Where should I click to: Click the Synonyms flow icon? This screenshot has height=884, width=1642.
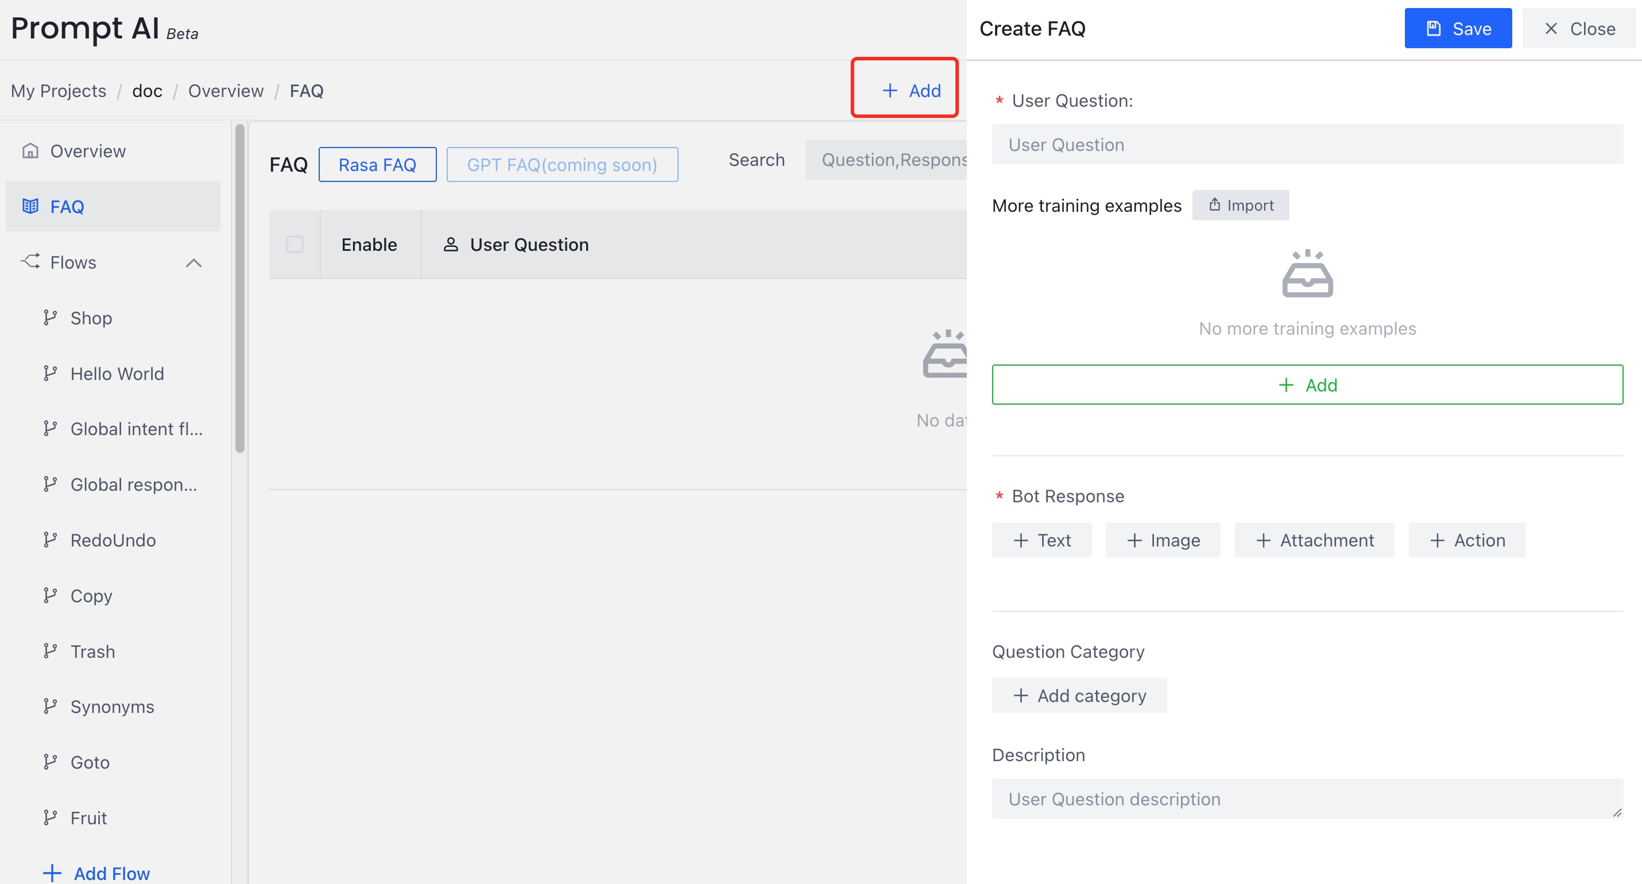tap(51, 707)
